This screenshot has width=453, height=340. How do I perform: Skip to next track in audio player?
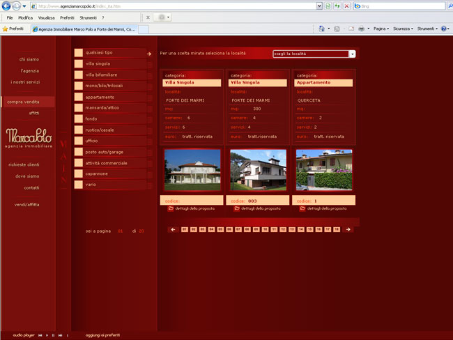[x=60, y=335]
